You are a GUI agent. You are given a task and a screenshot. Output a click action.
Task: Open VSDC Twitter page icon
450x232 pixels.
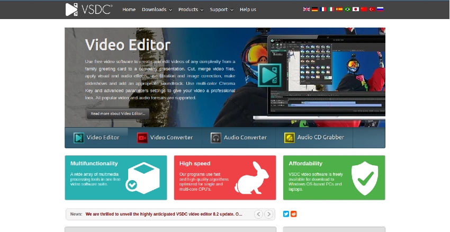click(x=286, y=214)
